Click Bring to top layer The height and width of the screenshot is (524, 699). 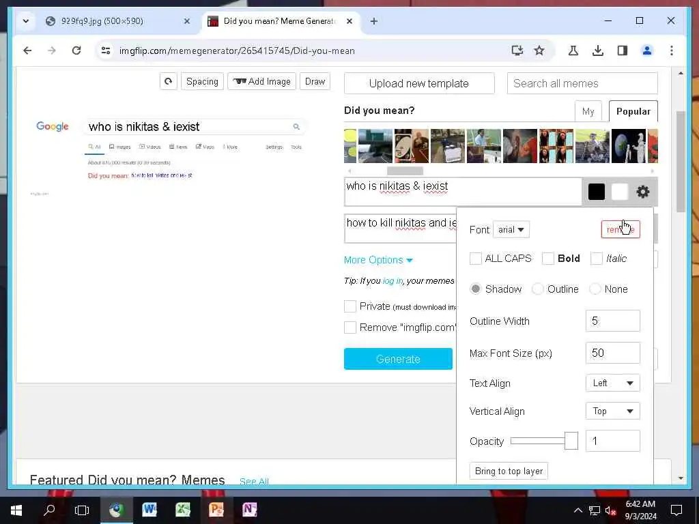pos(509,471)
